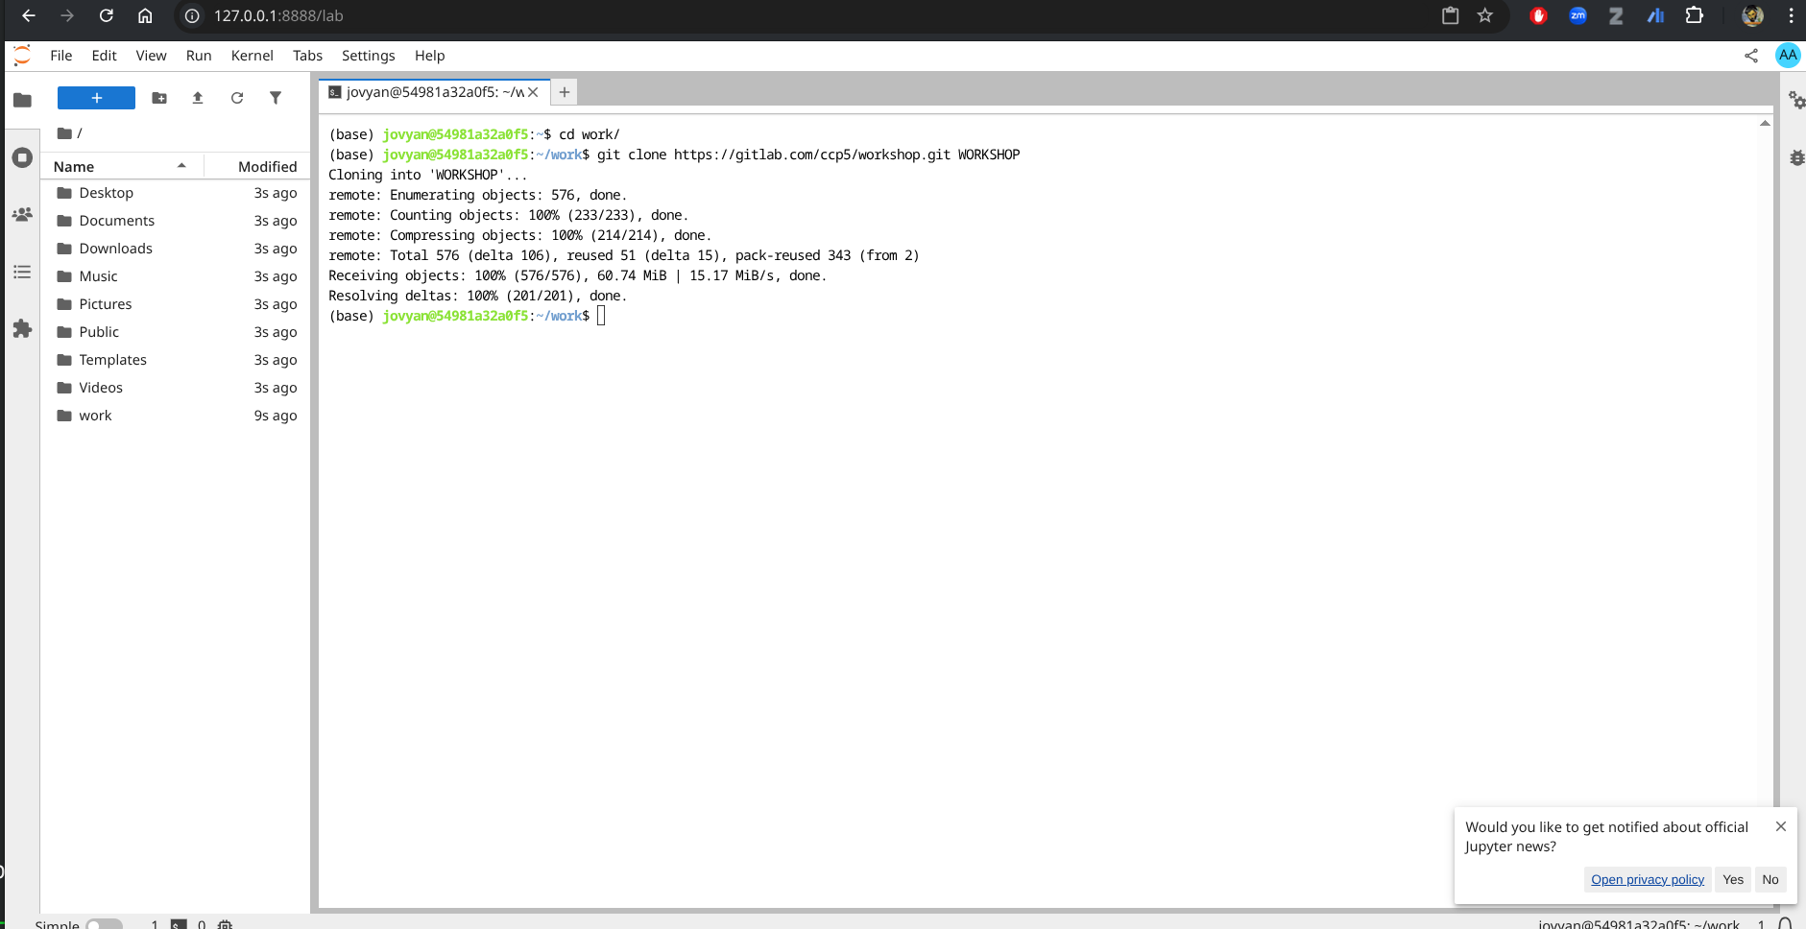Screen dimensions: 1806x929
Task: Click the terminal scroll-up arrow
Action: 1765,123
